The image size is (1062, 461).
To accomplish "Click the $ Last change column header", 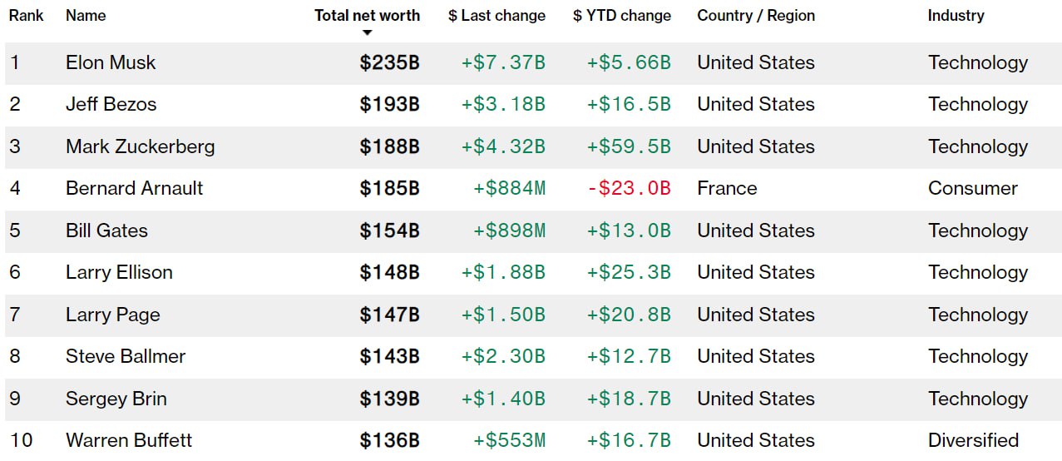I will click(496, 15).
